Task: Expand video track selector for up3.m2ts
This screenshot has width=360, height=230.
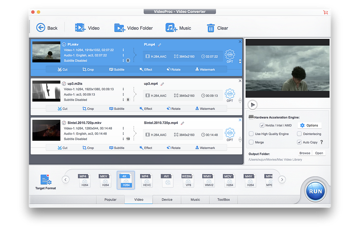Action: click(x=123, y=89)
